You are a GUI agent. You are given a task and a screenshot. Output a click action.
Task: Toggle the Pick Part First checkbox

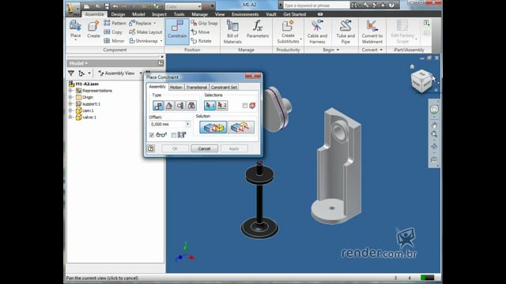245,106
